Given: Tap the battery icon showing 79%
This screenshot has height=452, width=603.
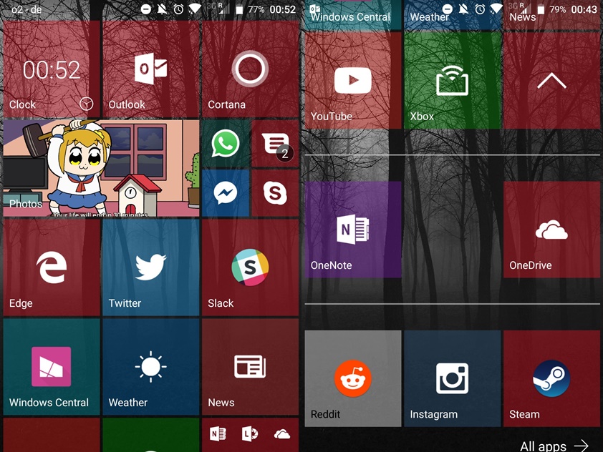Looking at the screenshot, I should (541, 9).
